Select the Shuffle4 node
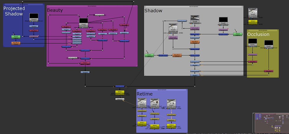Image resolution: width=289 pixels, height=134 pixels. [x=91, y=31]
